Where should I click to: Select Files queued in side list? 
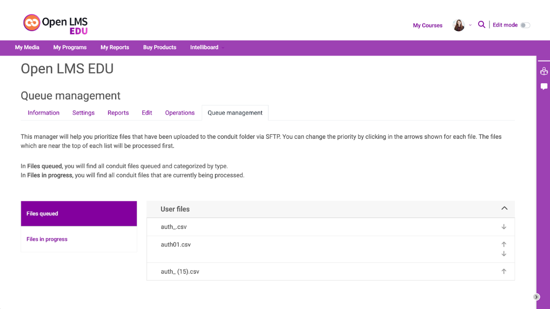[79, 214]
